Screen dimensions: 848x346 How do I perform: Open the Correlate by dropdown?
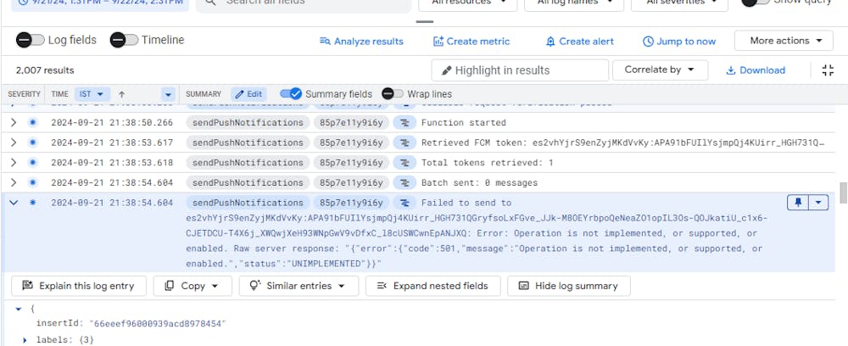click(x=660, y=70)
